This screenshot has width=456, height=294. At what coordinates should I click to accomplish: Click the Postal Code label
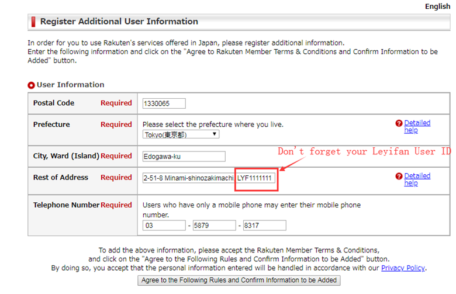[54, 103]
